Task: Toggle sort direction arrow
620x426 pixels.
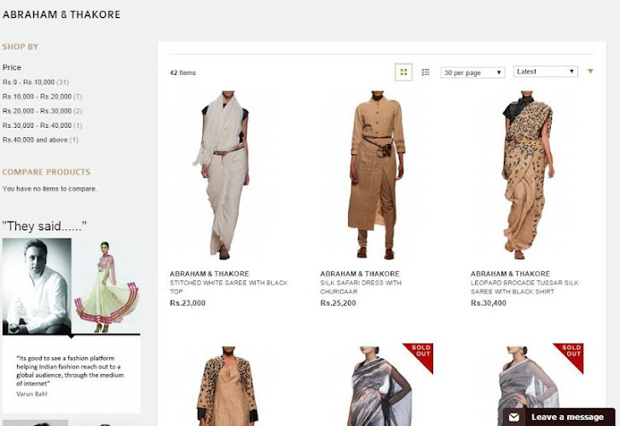Action: click(x=590, y=72)
